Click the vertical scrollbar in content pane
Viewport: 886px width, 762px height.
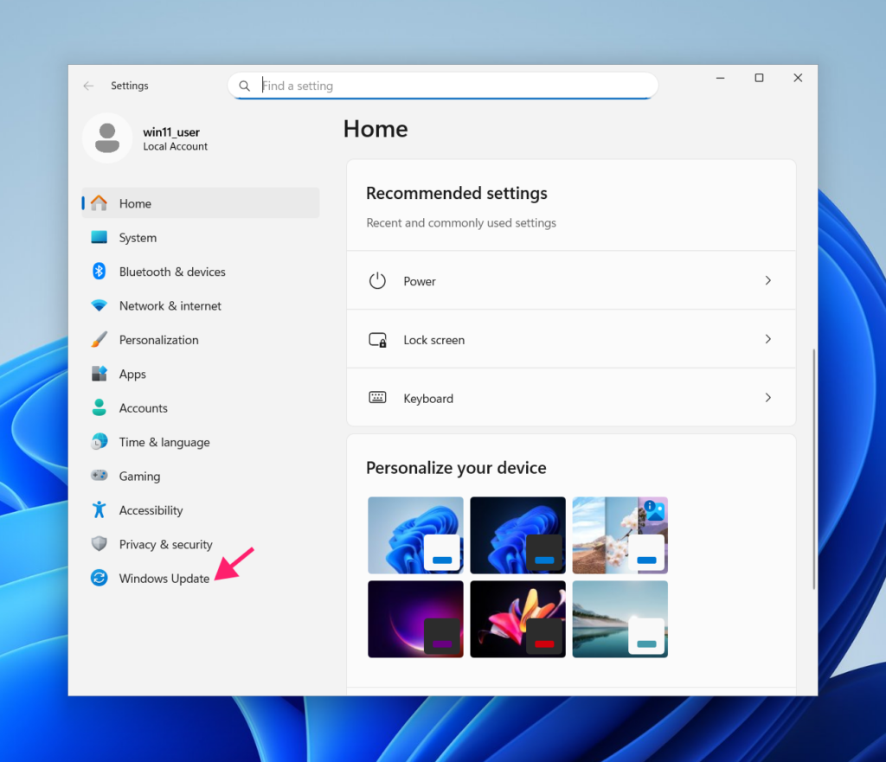click(813, 469)
